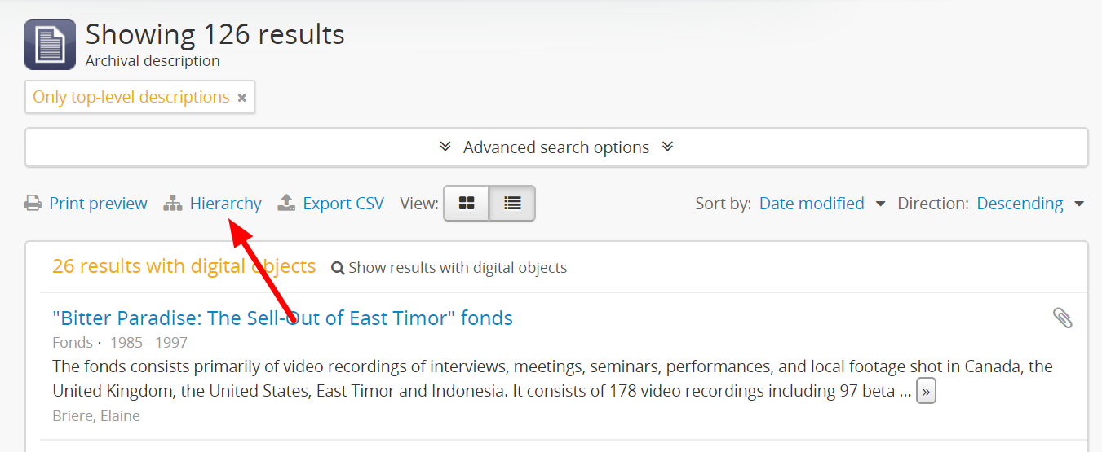Click the printer icon for Print preview
This screenshot has width=1102, height=452.
[33, 204]
